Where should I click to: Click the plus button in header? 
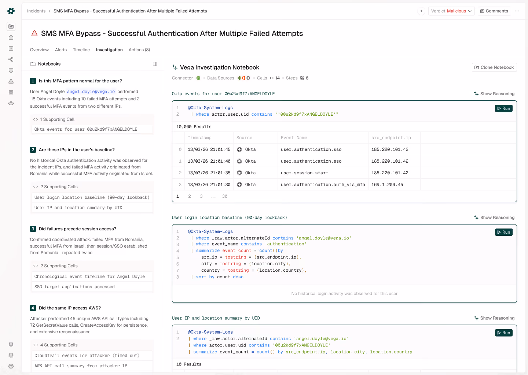click(x=421, y=11)
